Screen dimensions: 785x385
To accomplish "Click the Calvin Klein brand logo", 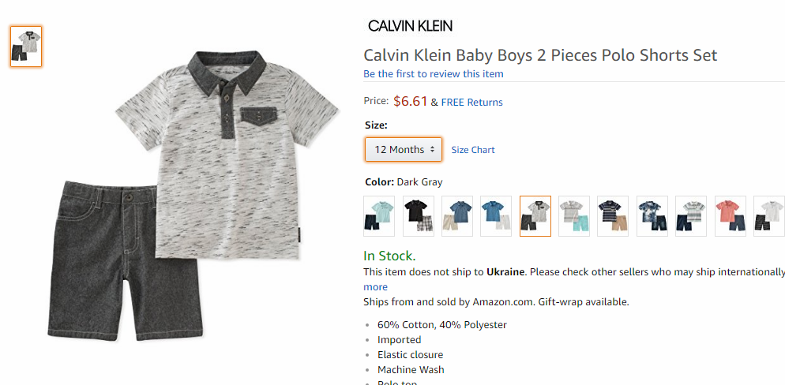I will coord(410,26).
